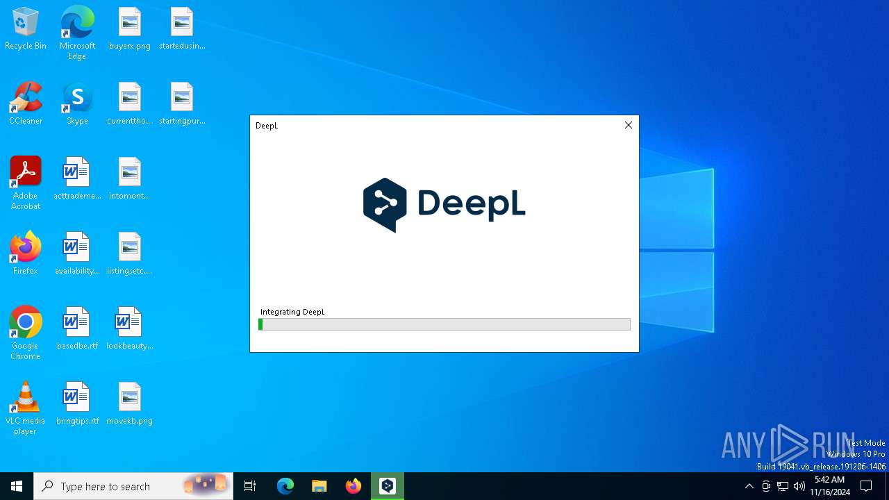
Task: Open the network status tray icon
Action: (x=783, y=486)
